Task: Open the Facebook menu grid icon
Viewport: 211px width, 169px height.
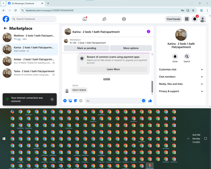Action: pos(187,19)
